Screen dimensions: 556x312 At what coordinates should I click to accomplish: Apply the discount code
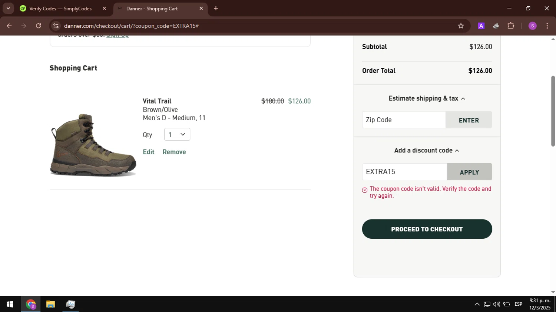[x=470, y=172]
